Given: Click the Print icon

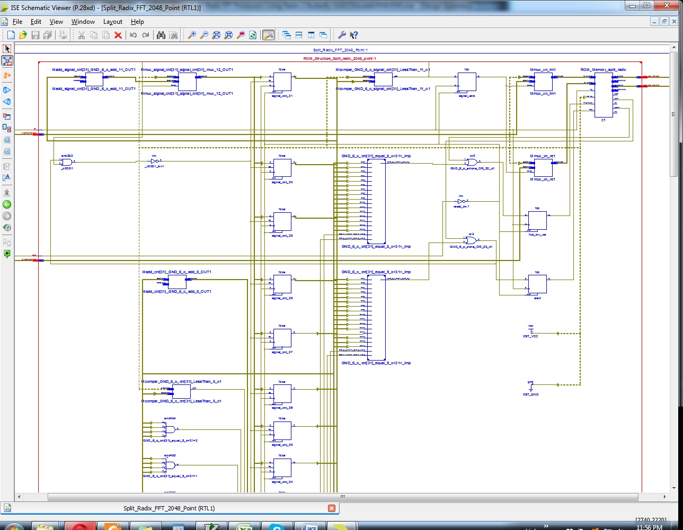Looking at the screenshot, I should [x=63, y=35].
